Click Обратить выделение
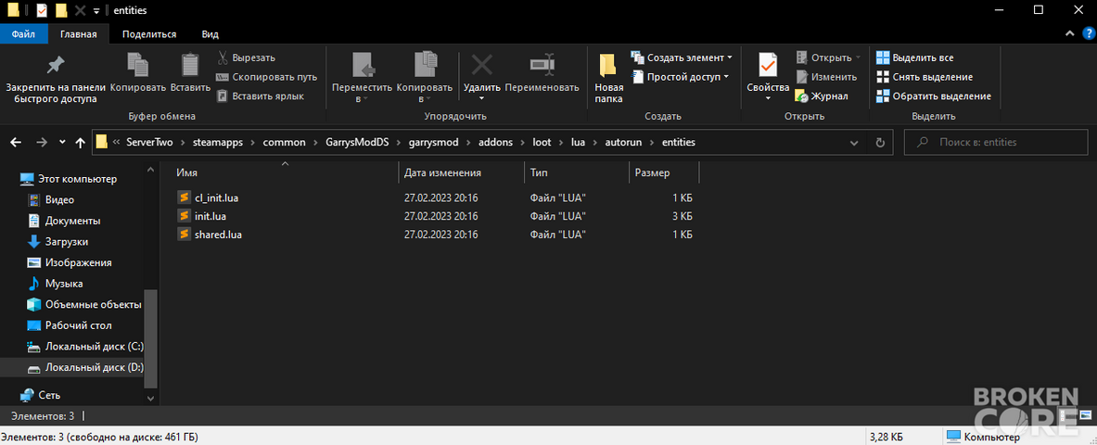The width and height of the screenshot is (1097, 445). click(x=933, y=95)
